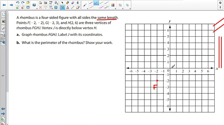
Task: Save the file with the floppy disk icon
Action: (28, 7)
